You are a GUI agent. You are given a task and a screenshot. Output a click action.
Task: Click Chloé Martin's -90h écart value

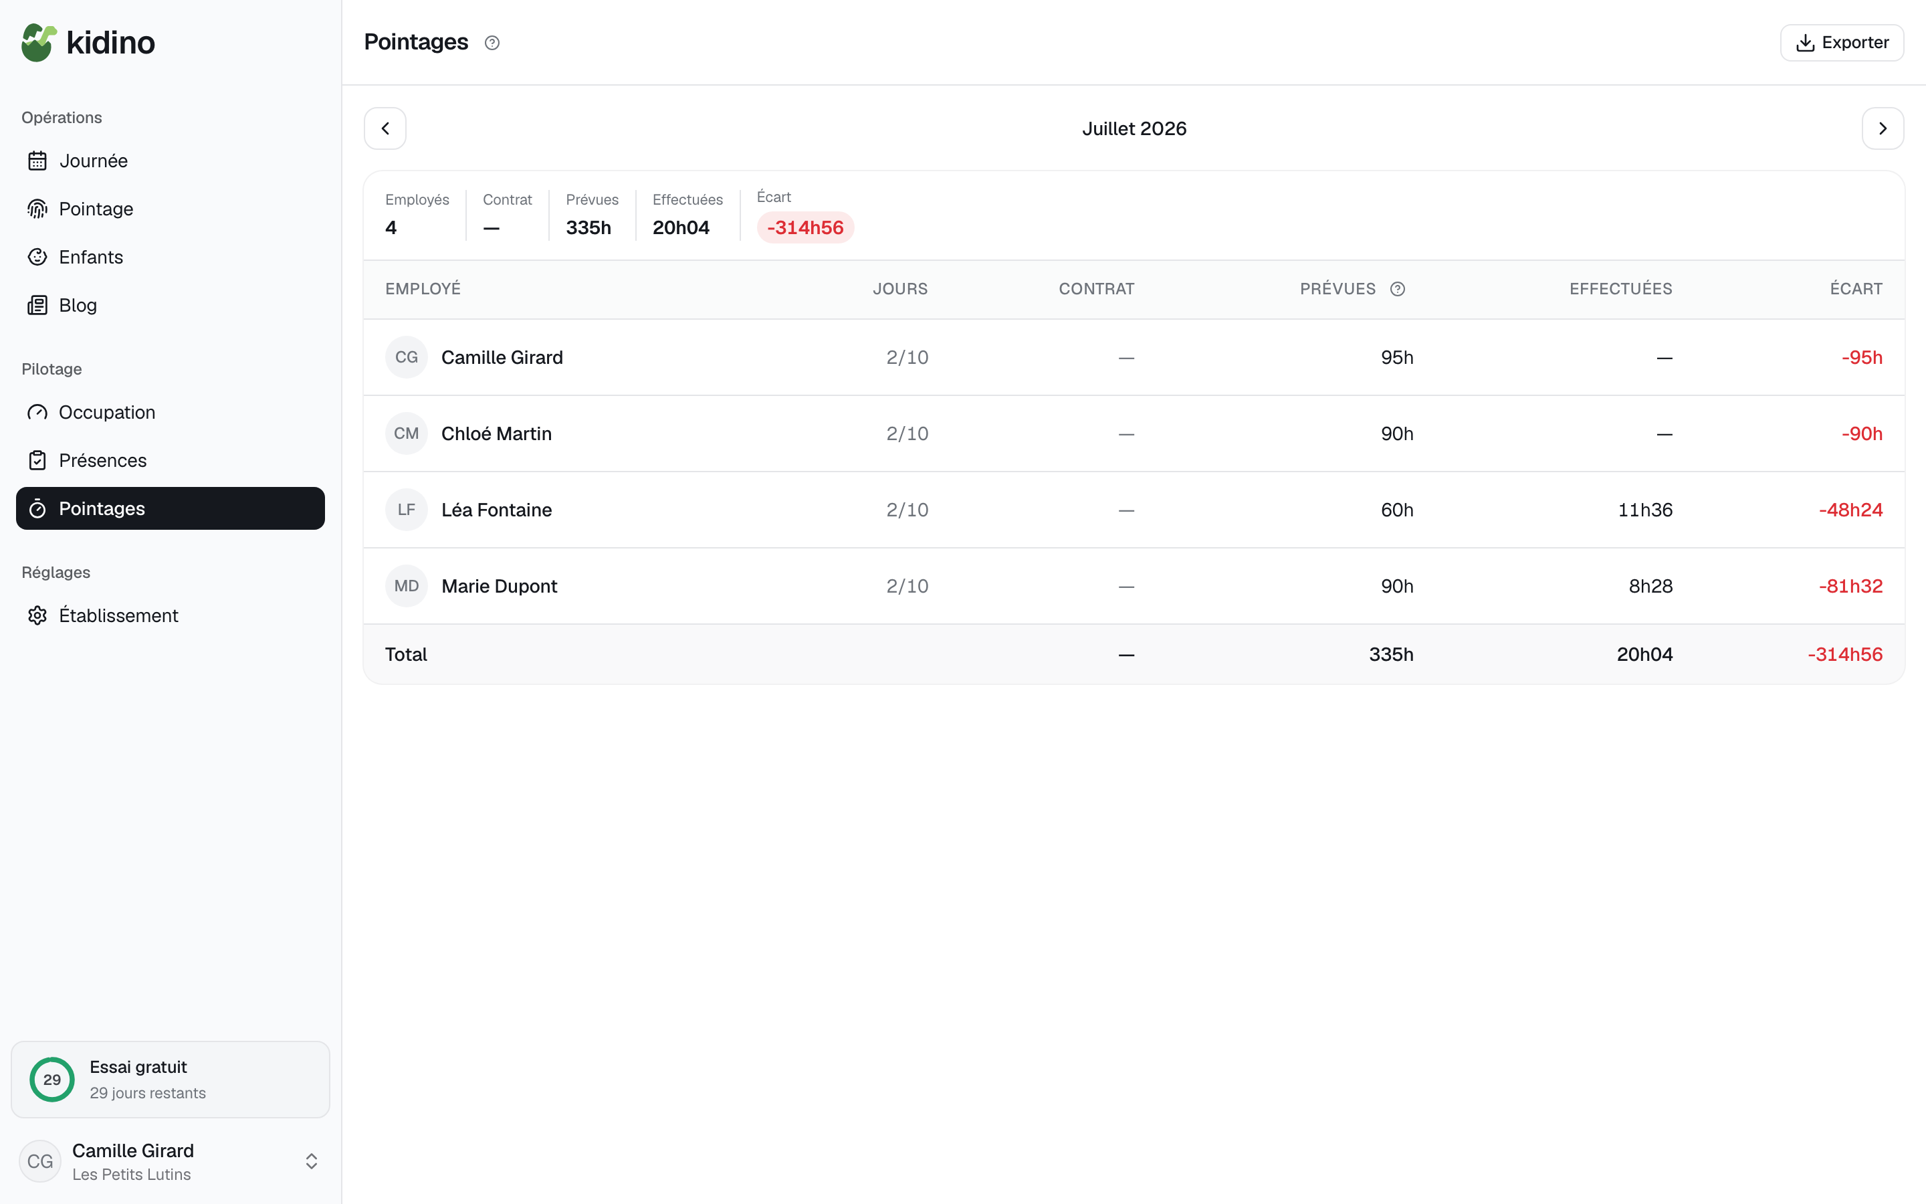(x=1862, y=433)
